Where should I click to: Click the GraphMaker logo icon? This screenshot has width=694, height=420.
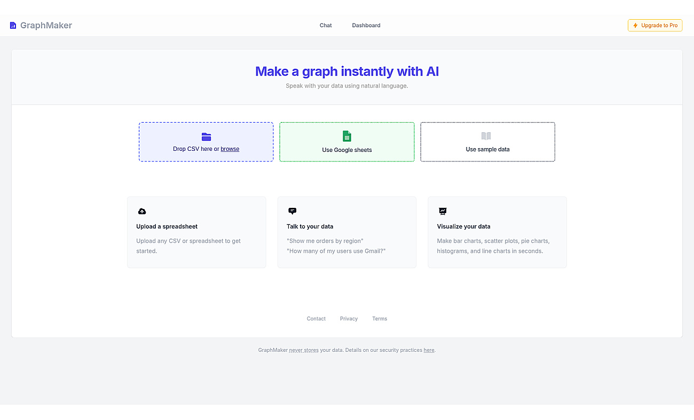tap(13, 26)
